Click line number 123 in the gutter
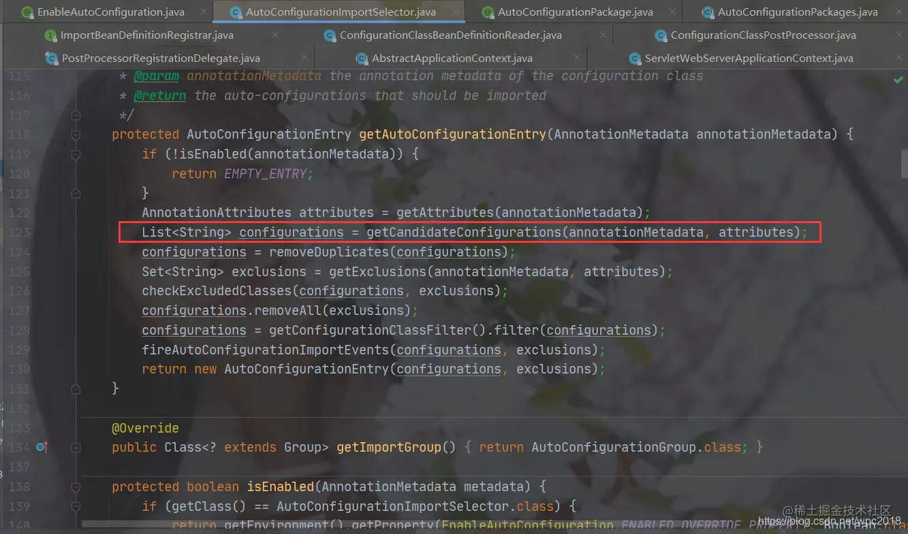Viewport: 908px width, 534px height. [19, 233]
